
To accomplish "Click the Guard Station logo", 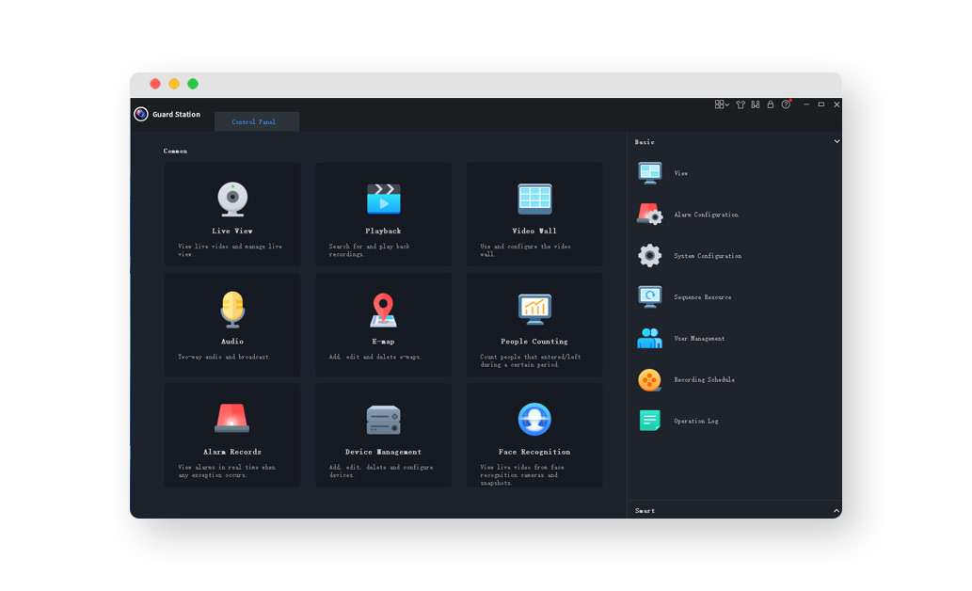I will point(141,114).
